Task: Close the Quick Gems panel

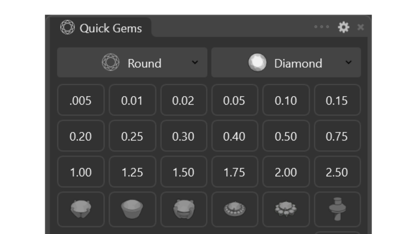Action: tap(361, 27)
